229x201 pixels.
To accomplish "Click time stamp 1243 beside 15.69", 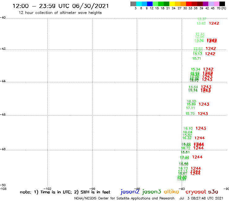I will [204, 104].
